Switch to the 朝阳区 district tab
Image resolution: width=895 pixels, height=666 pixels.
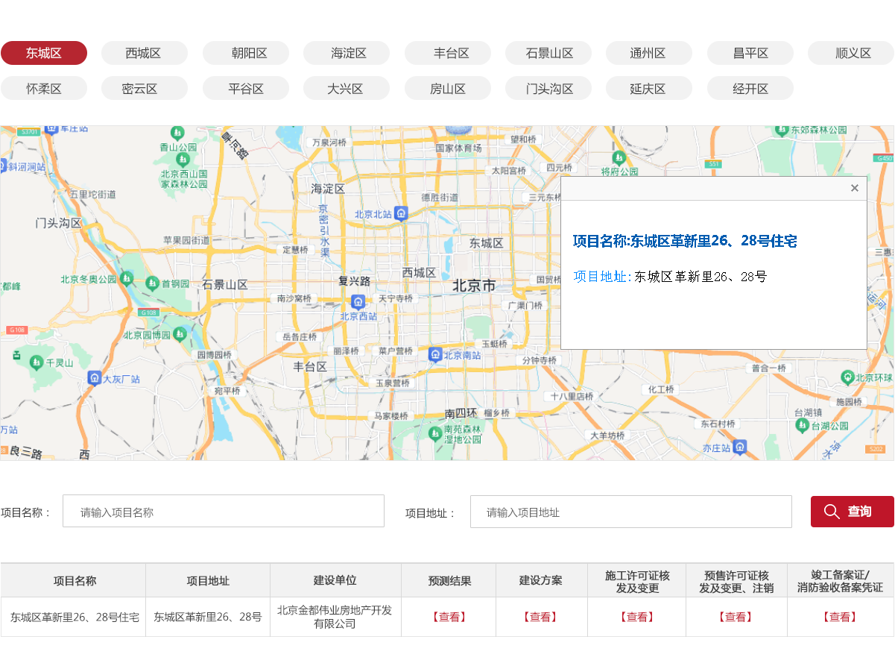pos(245,53)
